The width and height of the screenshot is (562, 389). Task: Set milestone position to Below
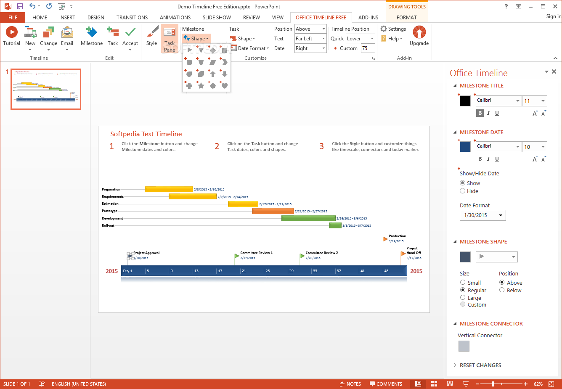click(x=502, y=290)
